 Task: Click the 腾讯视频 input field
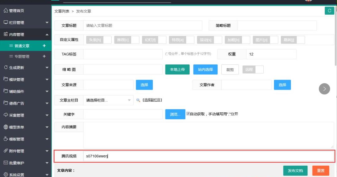(209, 156)
